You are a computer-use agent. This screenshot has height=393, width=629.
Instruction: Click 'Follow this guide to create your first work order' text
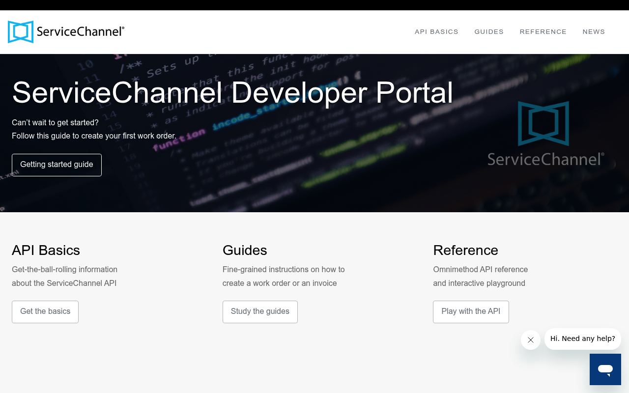(x=94, y=136)
